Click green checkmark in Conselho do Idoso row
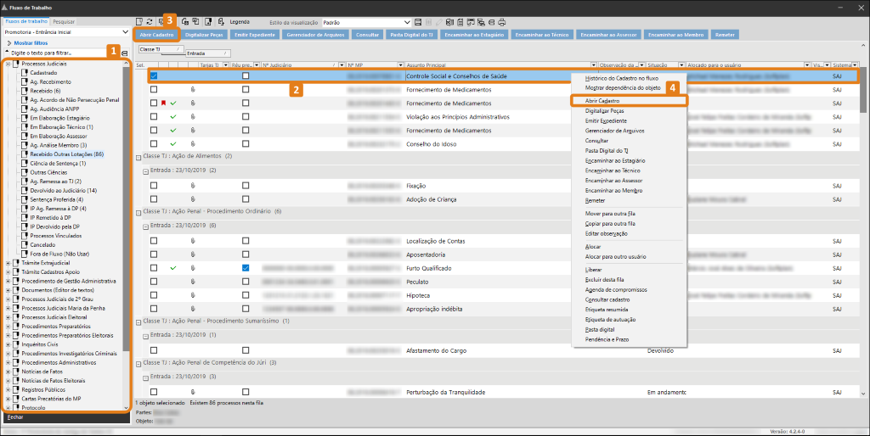Screen dimensions: 870x436 (173, 144)
